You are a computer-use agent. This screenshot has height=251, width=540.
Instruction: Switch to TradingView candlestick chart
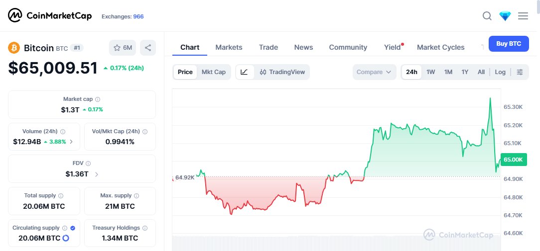pyautogui.click(x=282, y=72)
